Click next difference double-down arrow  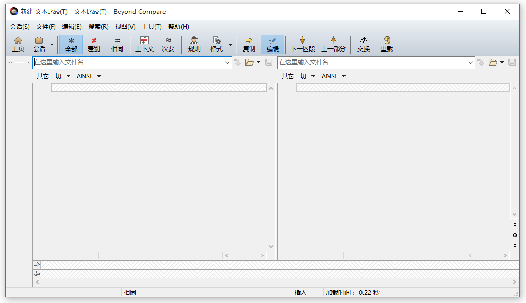click(515, 246)
